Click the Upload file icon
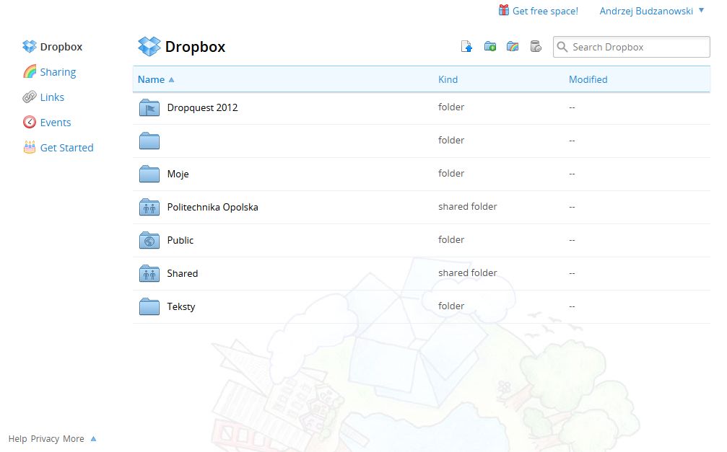 click(467, 47)
